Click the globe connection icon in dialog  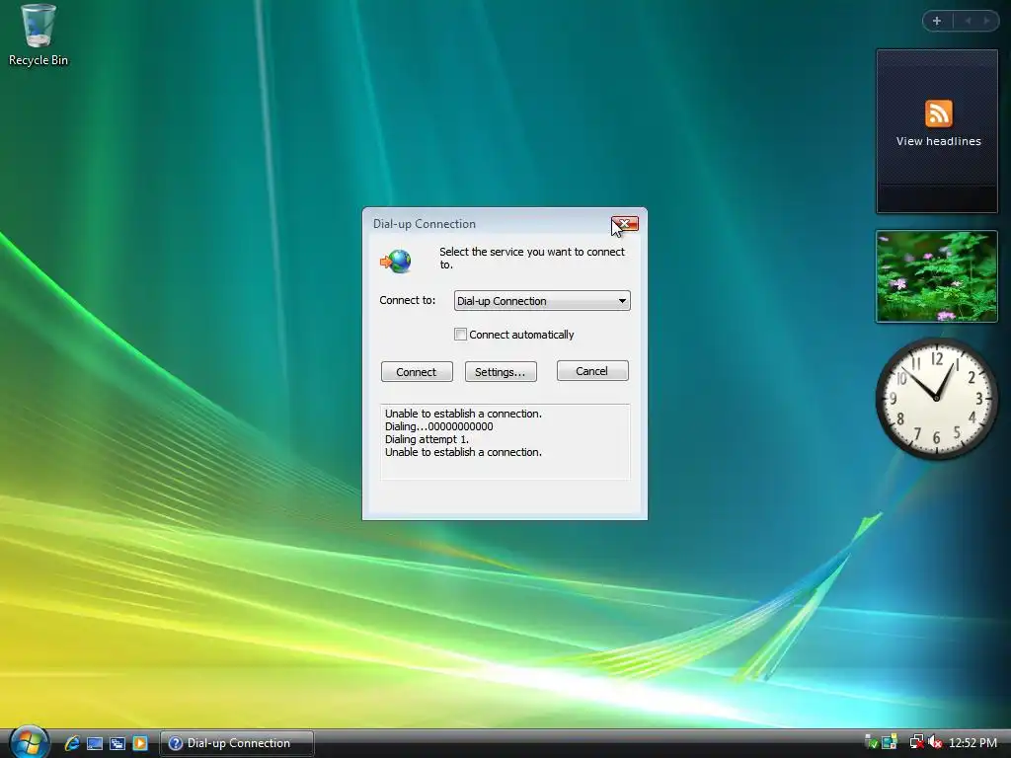396,261
